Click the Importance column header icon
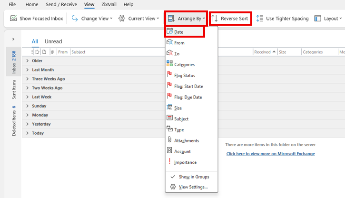This screenshot has width=345, height=198. coord(32,52)
